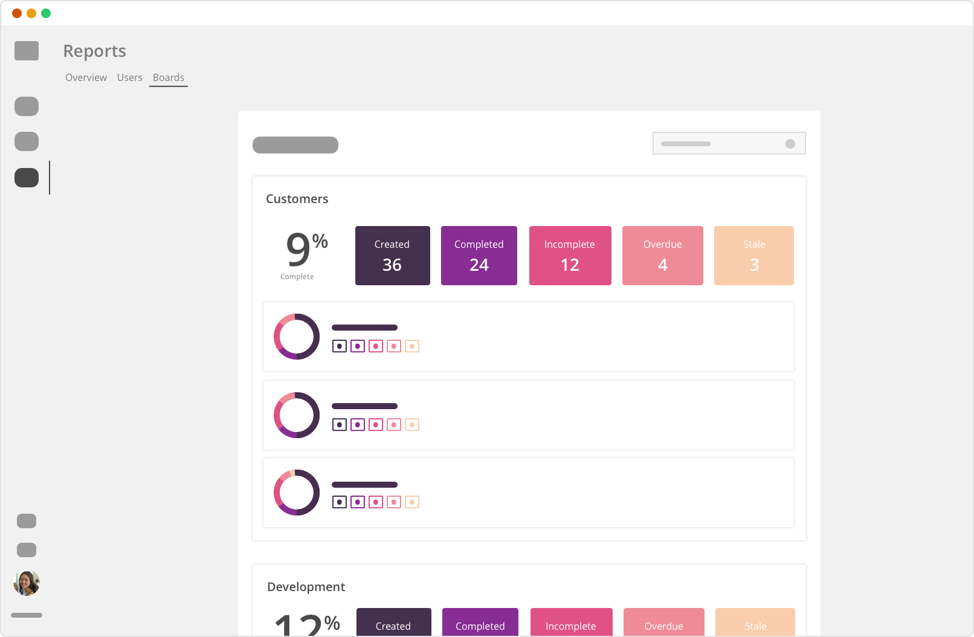The image size is (974, 637).
Task: Click the second row's title bar placeholder
Action: 365,406
